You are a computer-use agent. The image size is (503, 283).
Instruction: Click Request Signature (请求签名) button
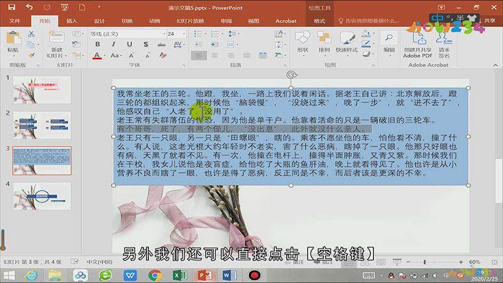click(x=444, y=44)
